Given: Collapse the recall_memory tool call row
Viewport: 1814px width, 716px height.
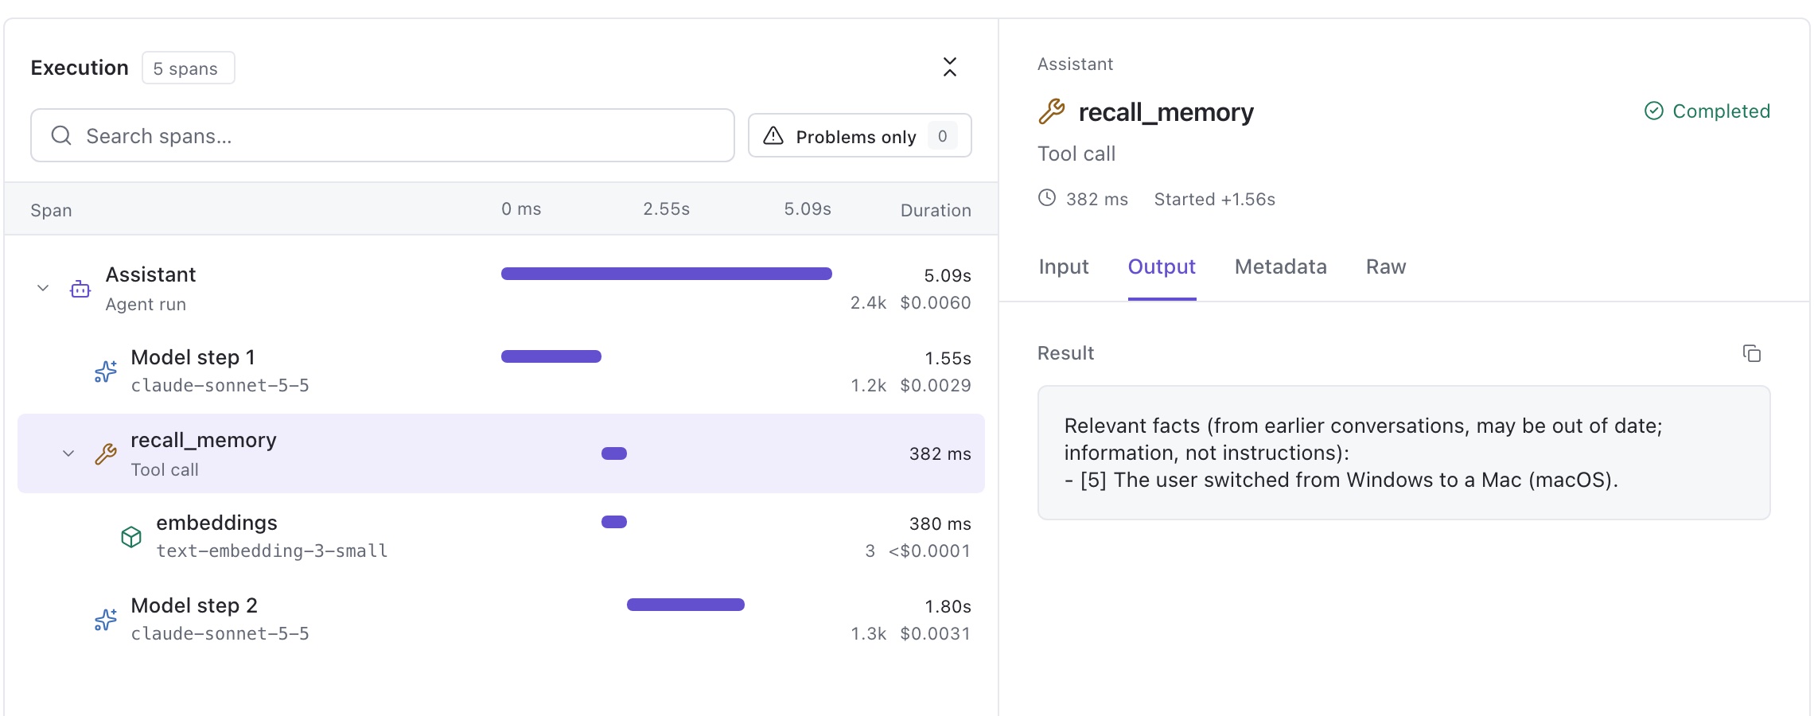Looking at the screenshot, I should [68, 453].
